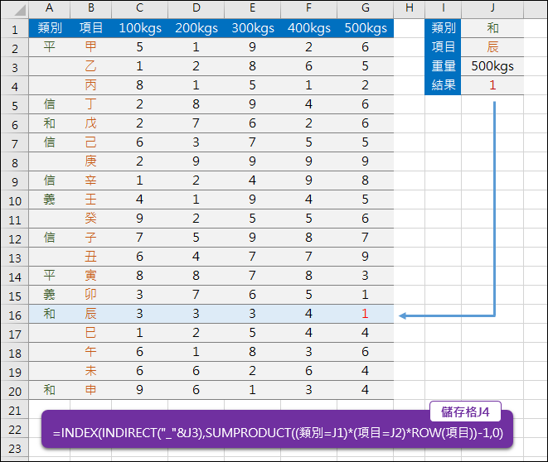Select row 21 header
This screenshot has height=462, width=548.
(x=15, y=410)
